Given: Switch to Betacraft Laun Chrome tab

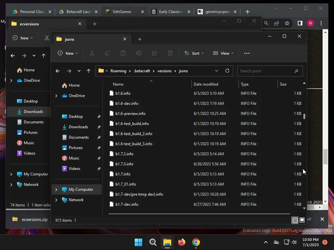Looking at the screenshot, I should click(78, 12).
